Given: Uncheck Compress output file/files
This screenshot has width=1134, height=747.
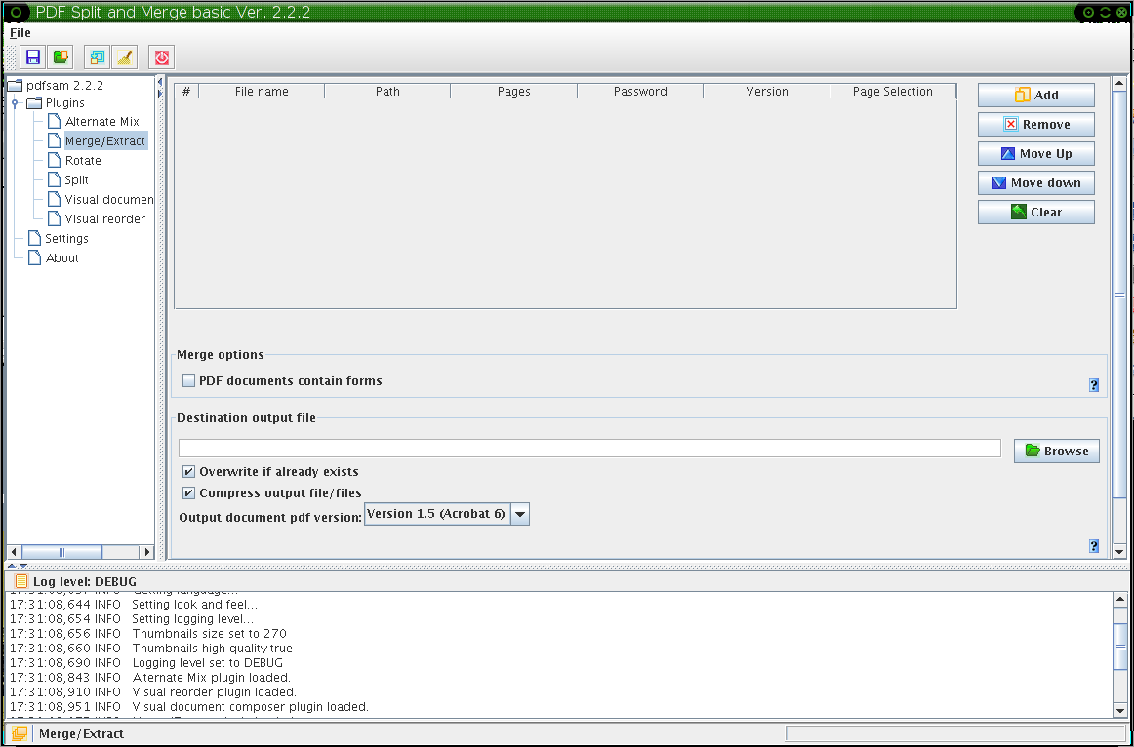Looking at the screenshot, I should point(188,493).
